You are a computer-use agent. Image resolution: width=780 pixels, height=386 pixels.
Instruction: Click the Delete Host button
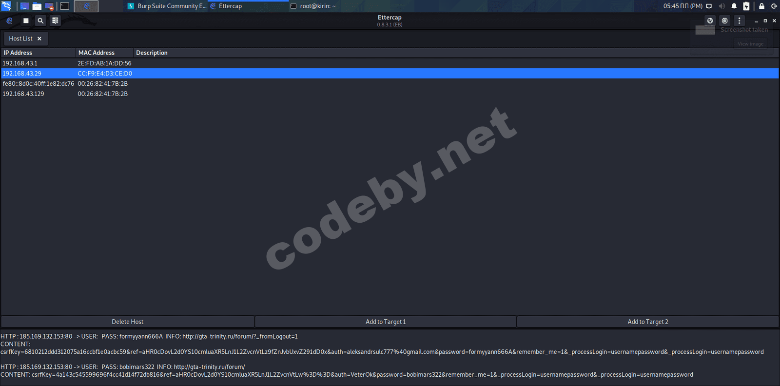coord(128,322)
